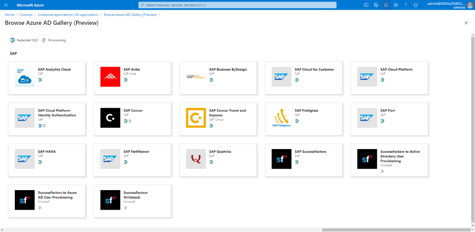Select SAP Cloud for Customer title
This screenshot has height=232, width=475.
point(315,70)
